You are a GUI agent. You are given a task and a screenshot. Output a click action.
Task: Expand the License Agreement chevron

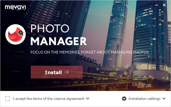coord(88,99)
